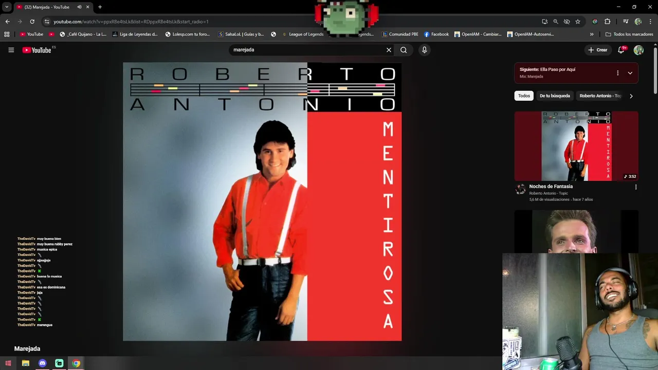Image resolution: width=658 pixels, height=370 pixels.
Task: Open the Café Quijano bookmark
Action: tap(83, 34)
